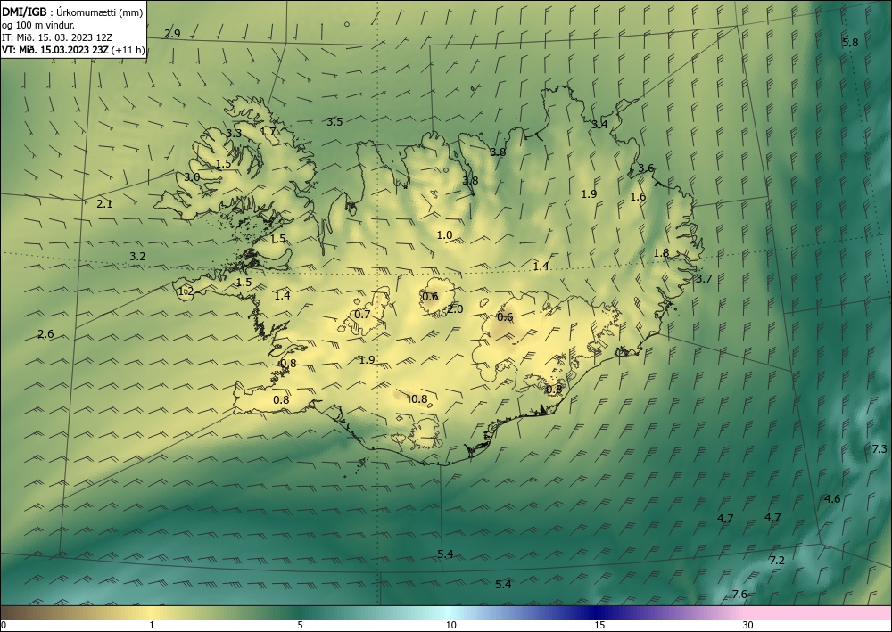This screenshot has height=632, width=892.
Task: Select the 7.2 value on the map
Action: point(777,561)
